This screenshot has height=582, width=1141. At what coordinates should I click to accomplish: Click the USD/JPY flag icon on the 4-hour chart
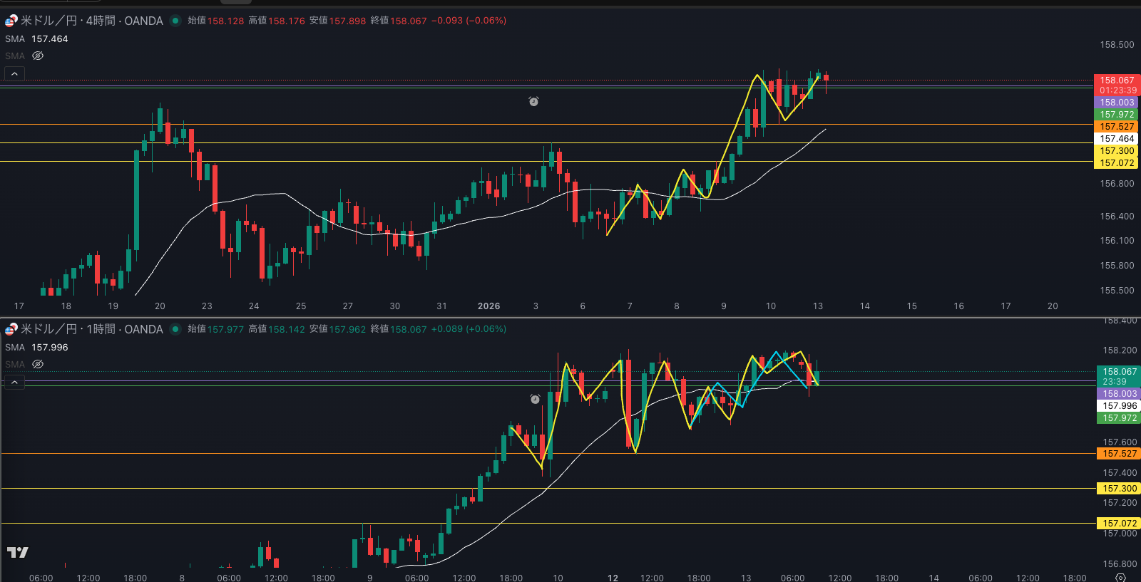11,21
